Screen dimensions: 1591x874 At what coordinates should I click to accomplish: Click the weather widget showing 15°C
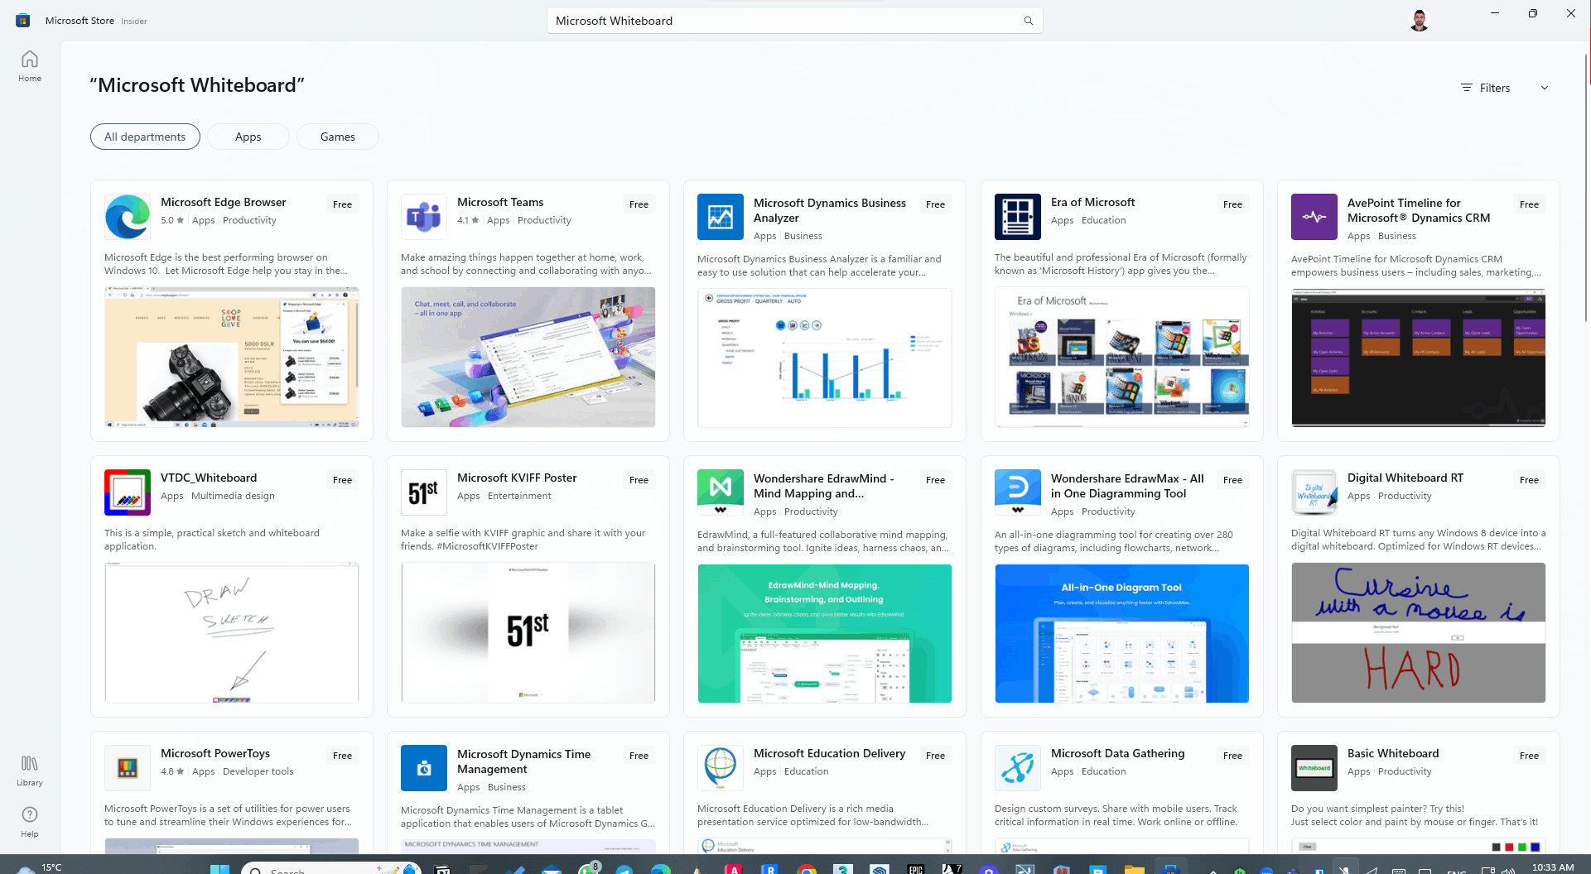coord(40,867)
